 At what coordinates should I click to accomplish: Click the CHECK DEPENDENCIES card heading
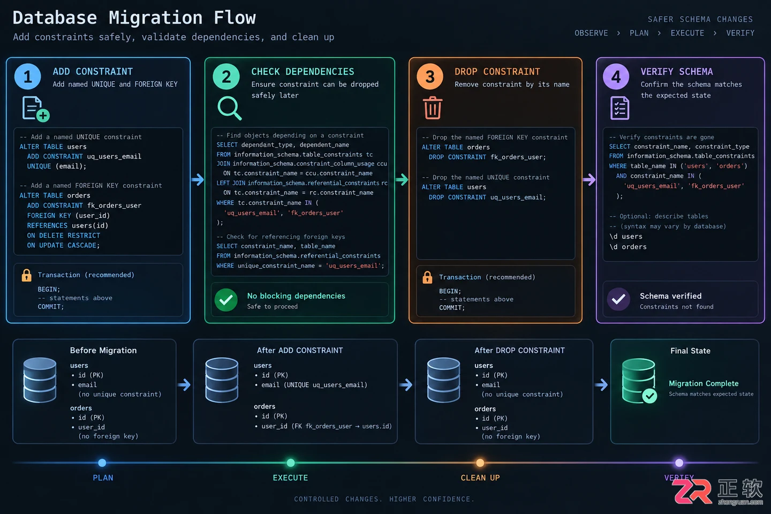point(303,72)
